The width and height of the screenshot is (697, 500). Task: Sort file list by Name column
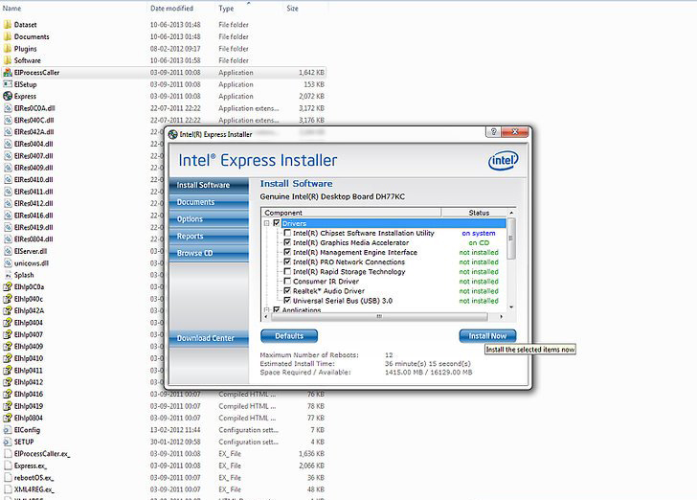pos(12,8)
